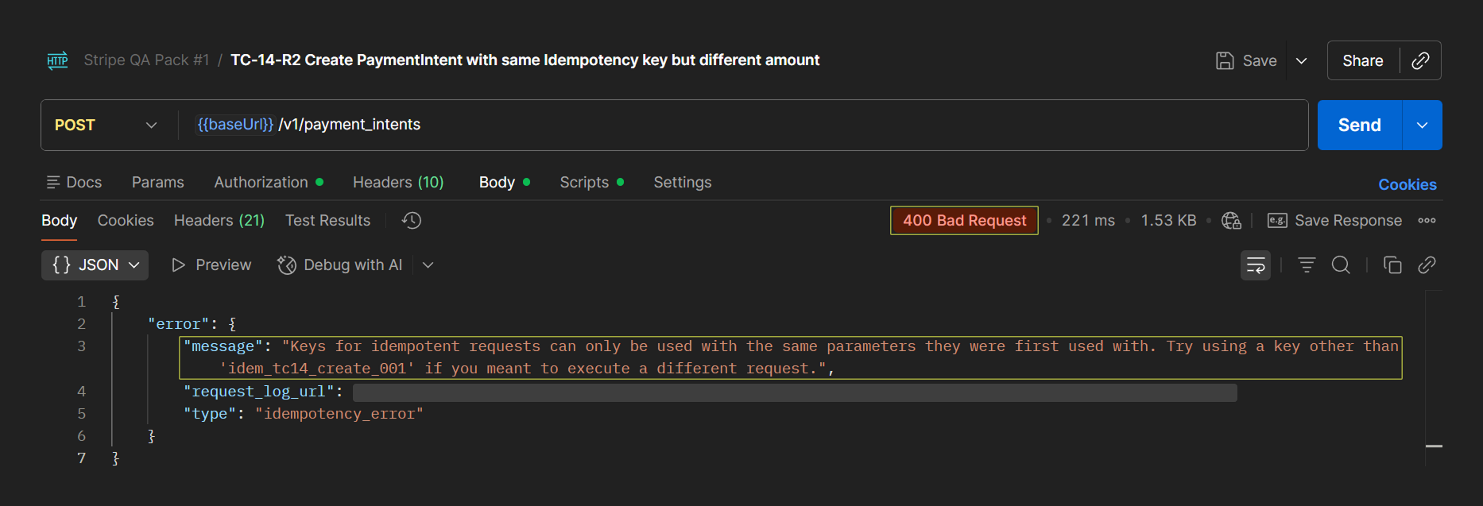Click the "message" key in response
This screenshot has height=506, width=1483.
pyautogui.click(x=223, y=346)
